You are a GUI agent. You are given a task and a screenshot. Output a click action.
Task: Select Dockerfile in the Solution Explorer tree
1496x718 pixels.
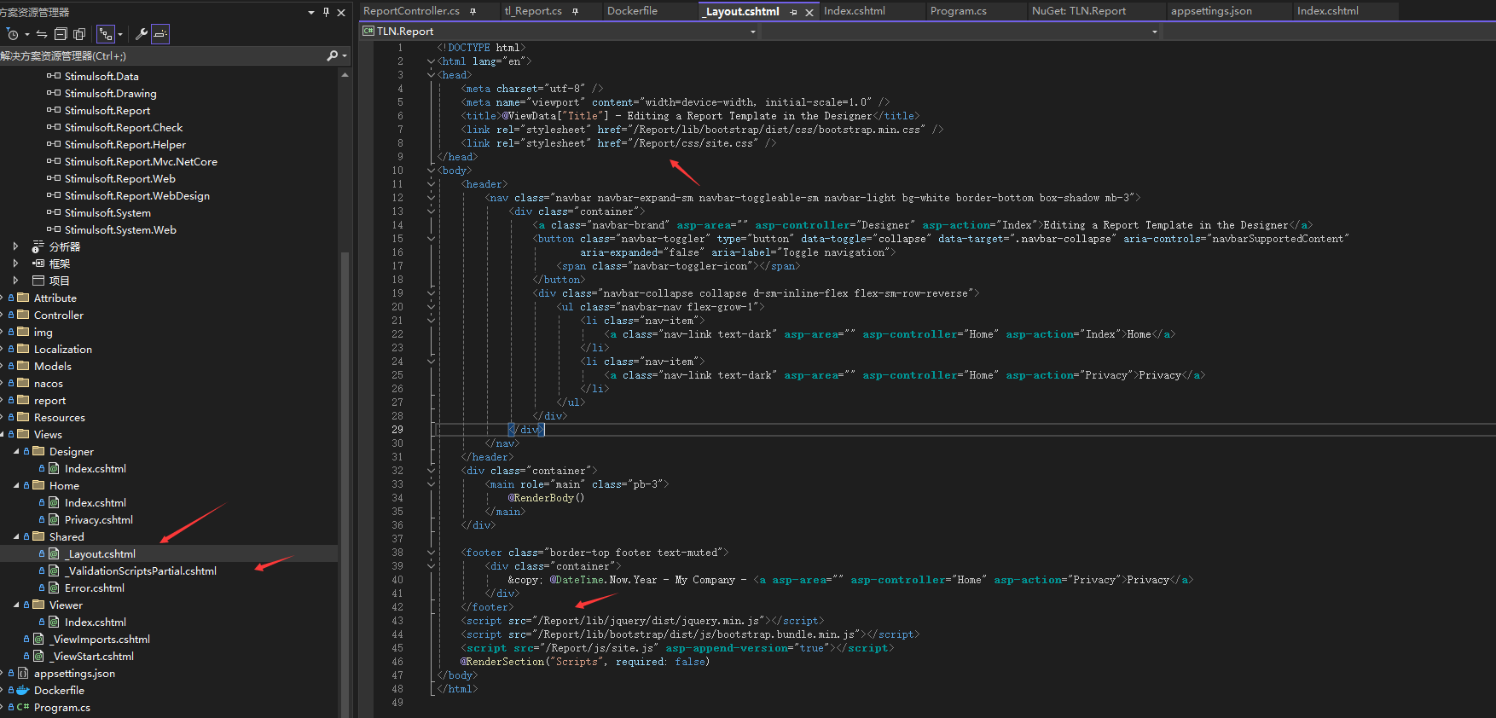[x=59, y=690]
